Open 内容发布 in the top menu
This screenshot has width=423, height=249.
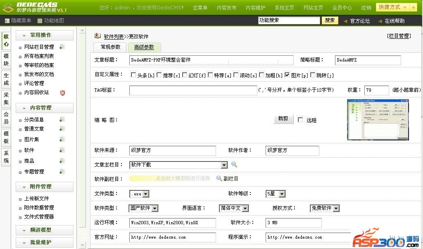pyautogui.click(x=226, y=7)
